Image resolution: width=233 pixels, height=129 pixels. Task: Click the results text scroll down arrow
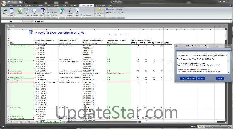[229, 72]
